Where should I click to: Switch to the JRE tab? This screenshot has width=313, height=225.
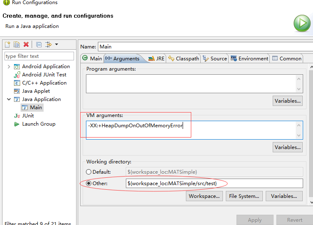[156, 59]
